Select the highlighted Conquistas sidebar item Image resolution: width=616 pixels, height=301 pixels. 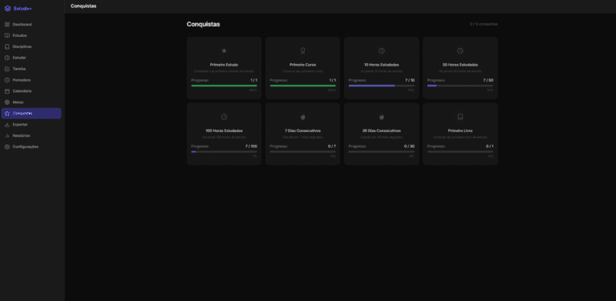(x=31, y=113)
